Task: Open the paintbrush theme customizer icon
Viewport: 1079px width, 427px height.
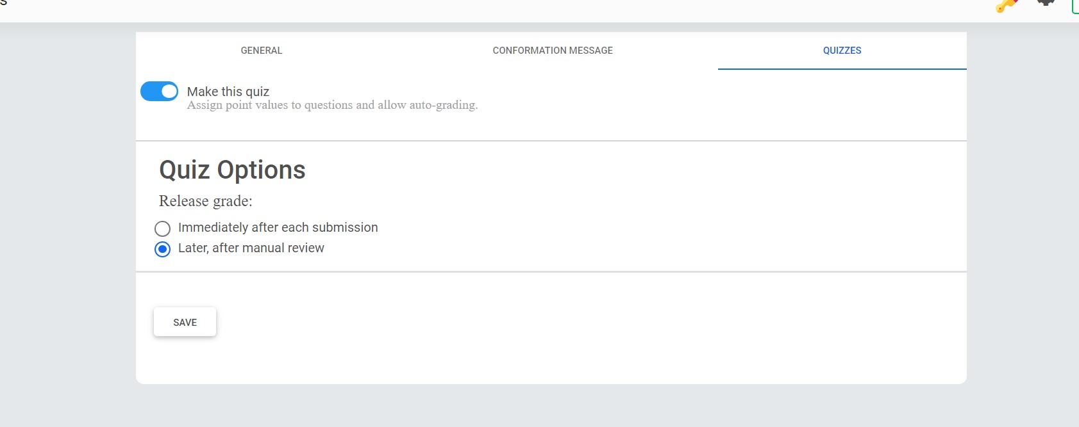Action: pos(1007,6)
